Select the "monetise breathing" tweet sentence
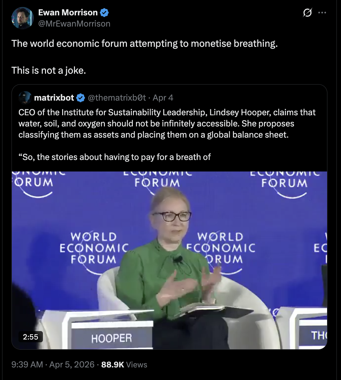Image resolution: width=341 pixels, height=380 pixels. (x=144, y=44)
